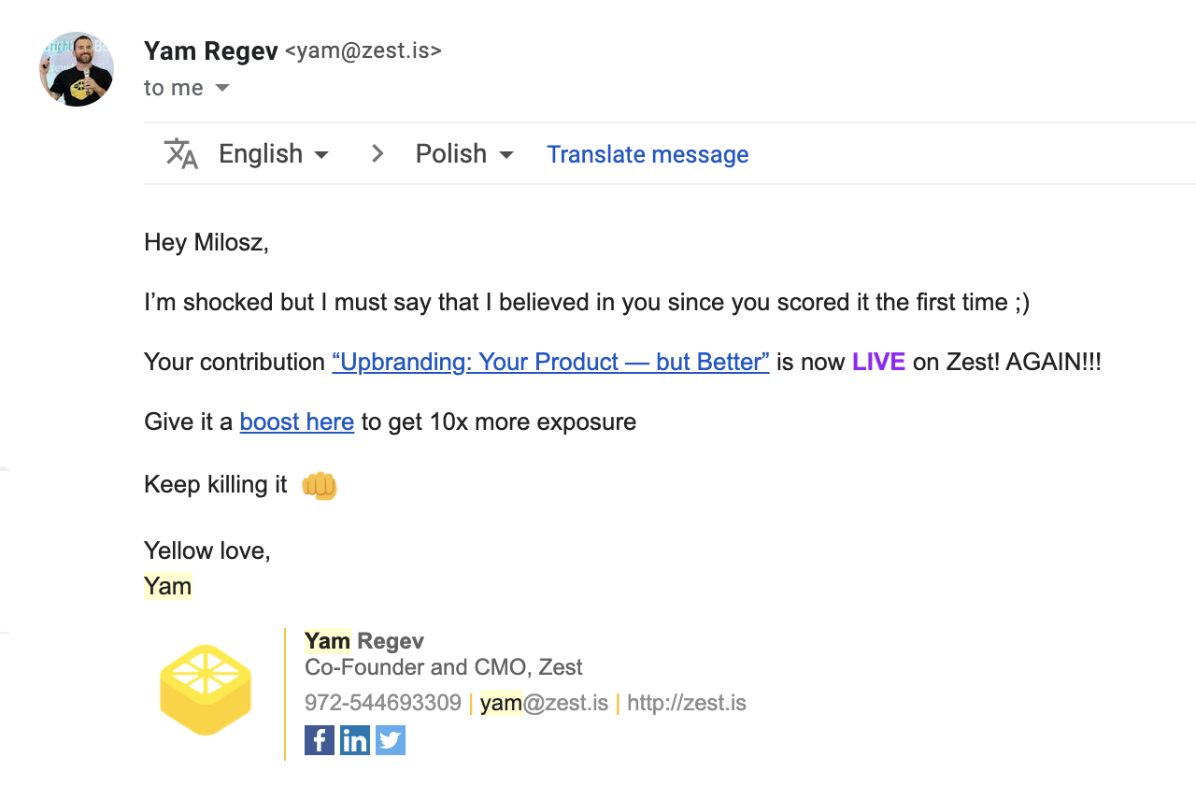Click the yam@zest.is signature email
1196x800 pixels.
click(x=545, y=703)
